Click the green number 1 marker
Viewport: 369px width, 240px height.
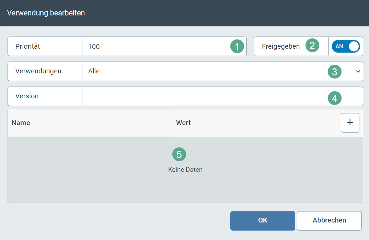point(237,46)
